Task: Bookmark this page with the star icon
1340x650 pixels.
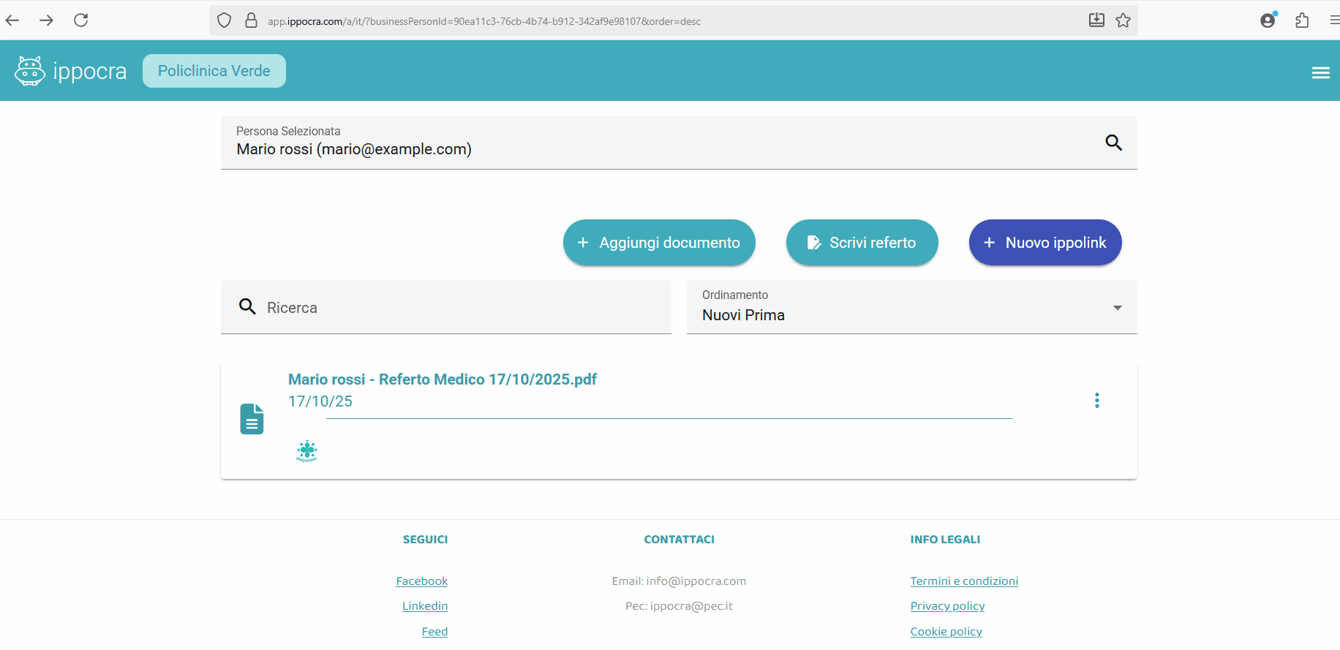Action: click(x=1123, y=20)
